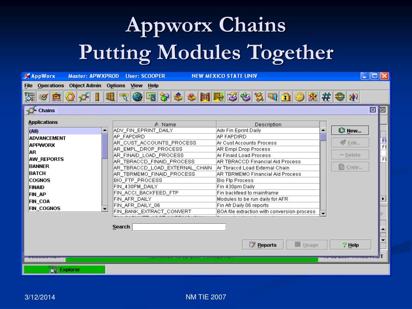Click the chains table scroll-up arrow
Screen dimensions: 412x309
[323, 130]
